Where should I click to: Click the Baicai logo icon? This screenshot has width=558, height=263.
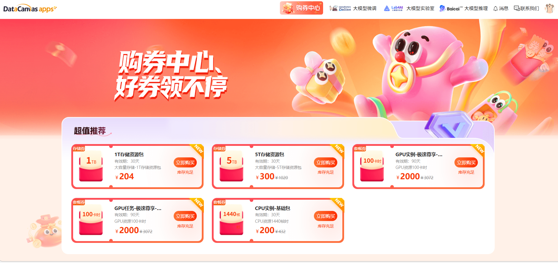pos(442,8)
